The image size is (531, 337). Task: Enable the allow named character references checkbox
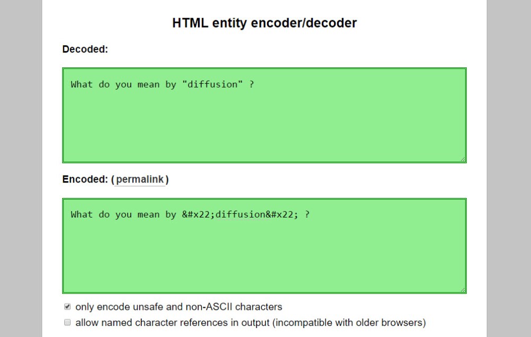click(x=67, y=322)
